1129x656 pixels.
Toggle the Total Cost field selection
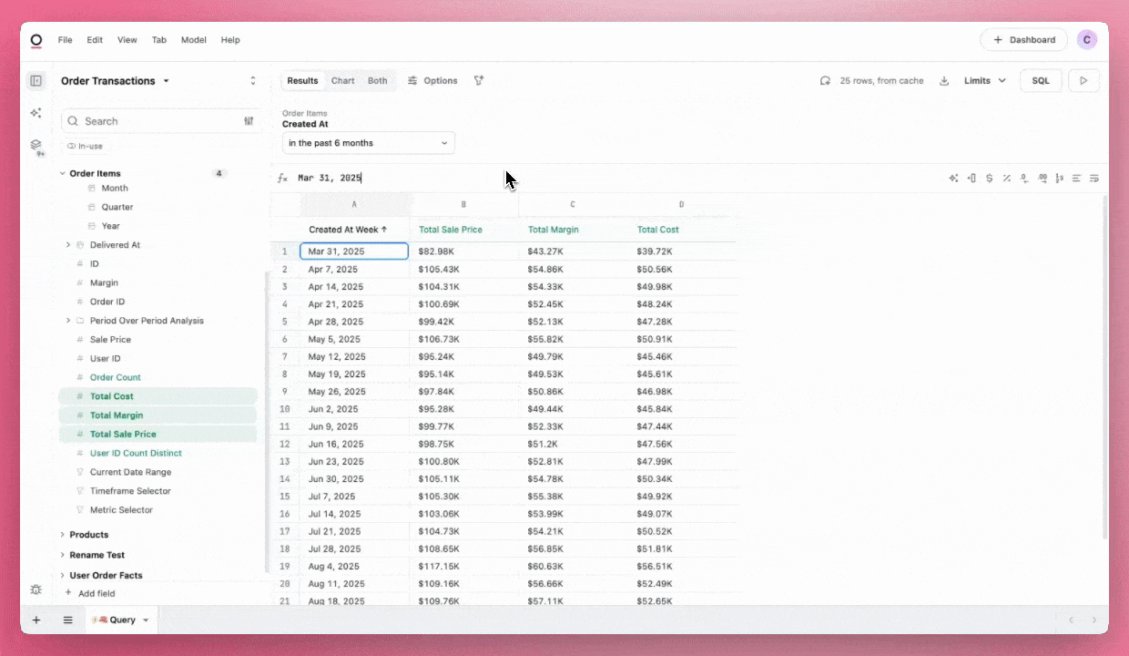coord(112,396)
